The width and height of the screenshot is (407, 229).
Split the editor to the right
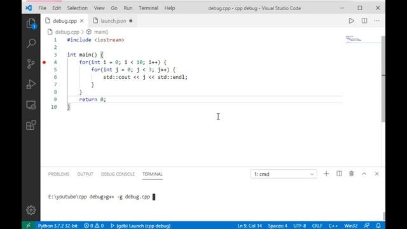[364, 21]
